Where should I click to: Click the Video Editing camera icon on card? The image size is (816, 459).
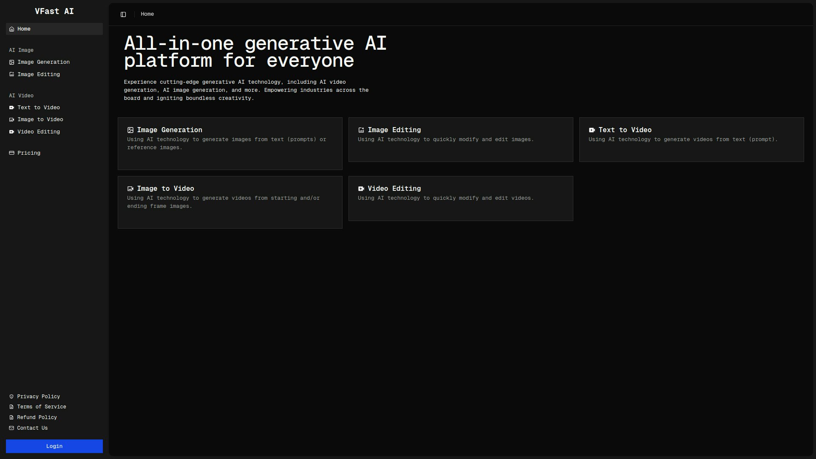pyautogui.click(x=361, y=188)
